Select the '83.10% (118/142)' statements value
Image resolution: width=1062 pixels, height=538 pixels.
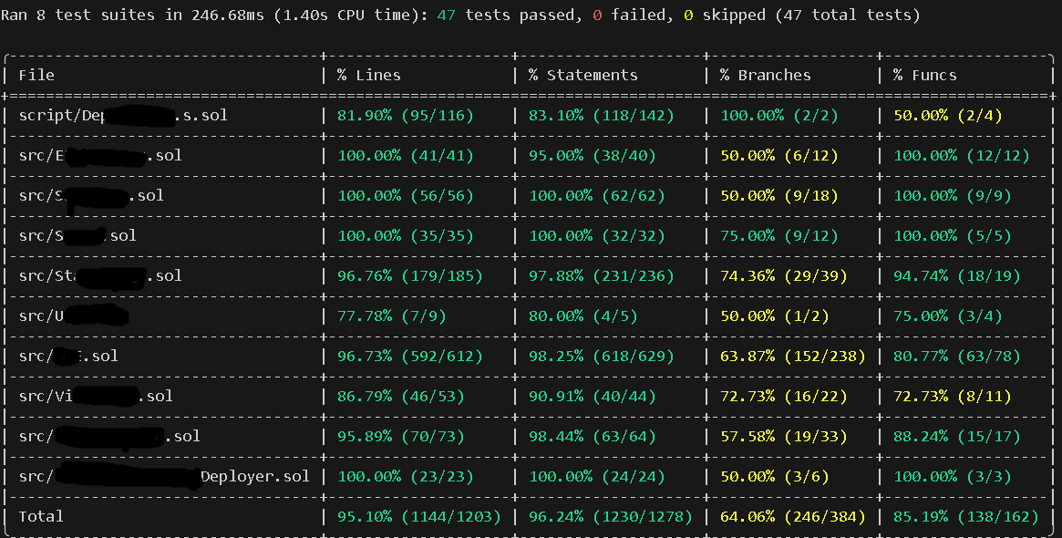coord(602,115)
